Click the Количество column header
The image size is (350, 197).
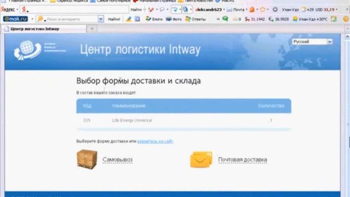tap(271, 106)
